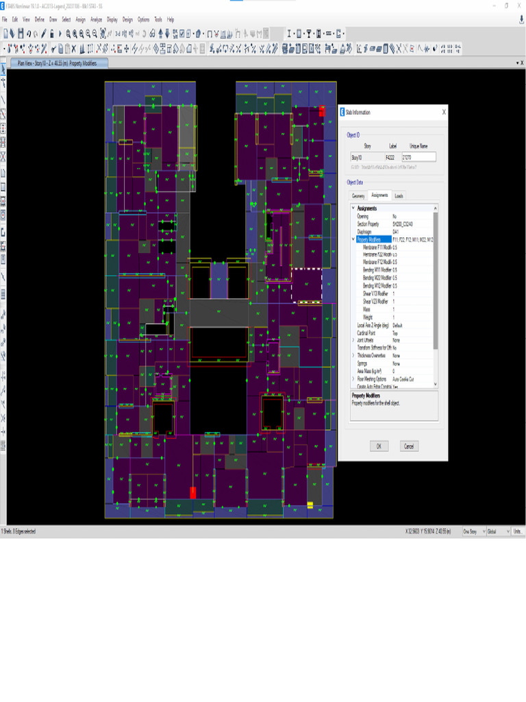Expand the Thickness Overwrites row
Image resolution: width=526 pixels, height=702 pixels.
353,356
